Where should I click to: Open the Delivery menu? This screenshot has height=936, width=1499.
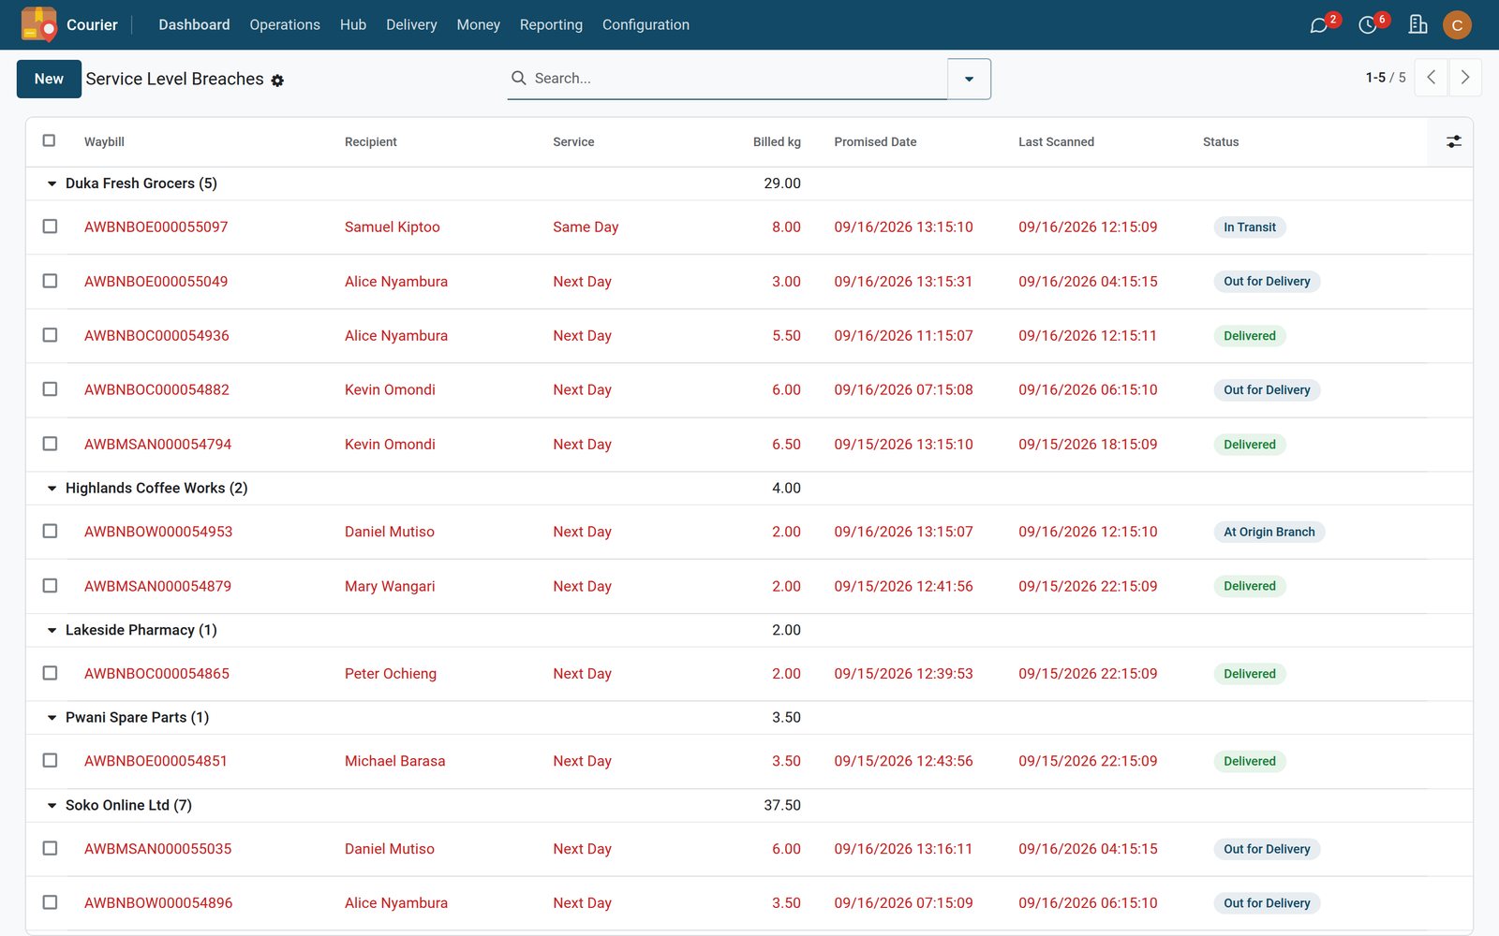click(x=411, y=24)
